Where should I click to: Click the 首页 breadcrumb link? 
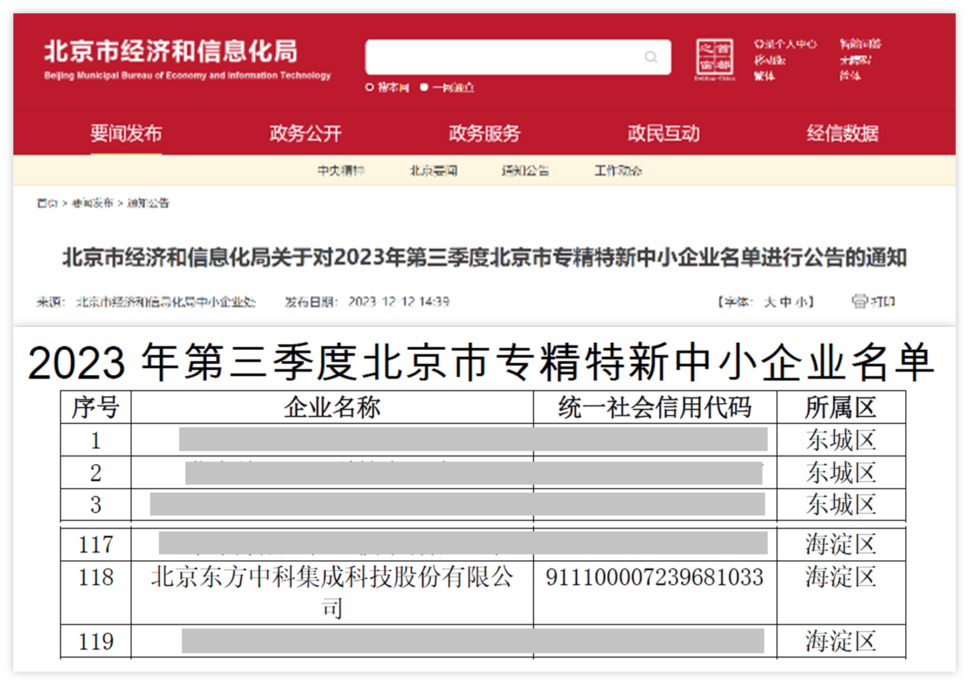[x=47, y=203]
